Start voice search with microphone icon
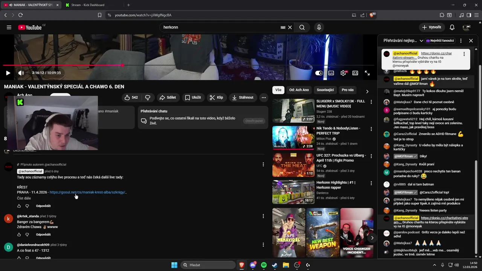 (319, 27)
